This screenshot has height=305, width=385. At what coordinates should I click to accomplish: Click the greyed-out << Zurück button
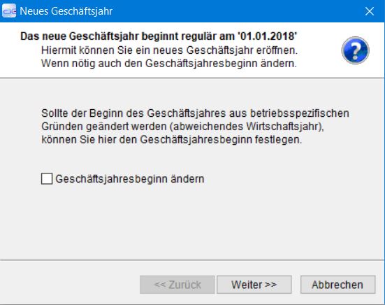click(177, 285)
